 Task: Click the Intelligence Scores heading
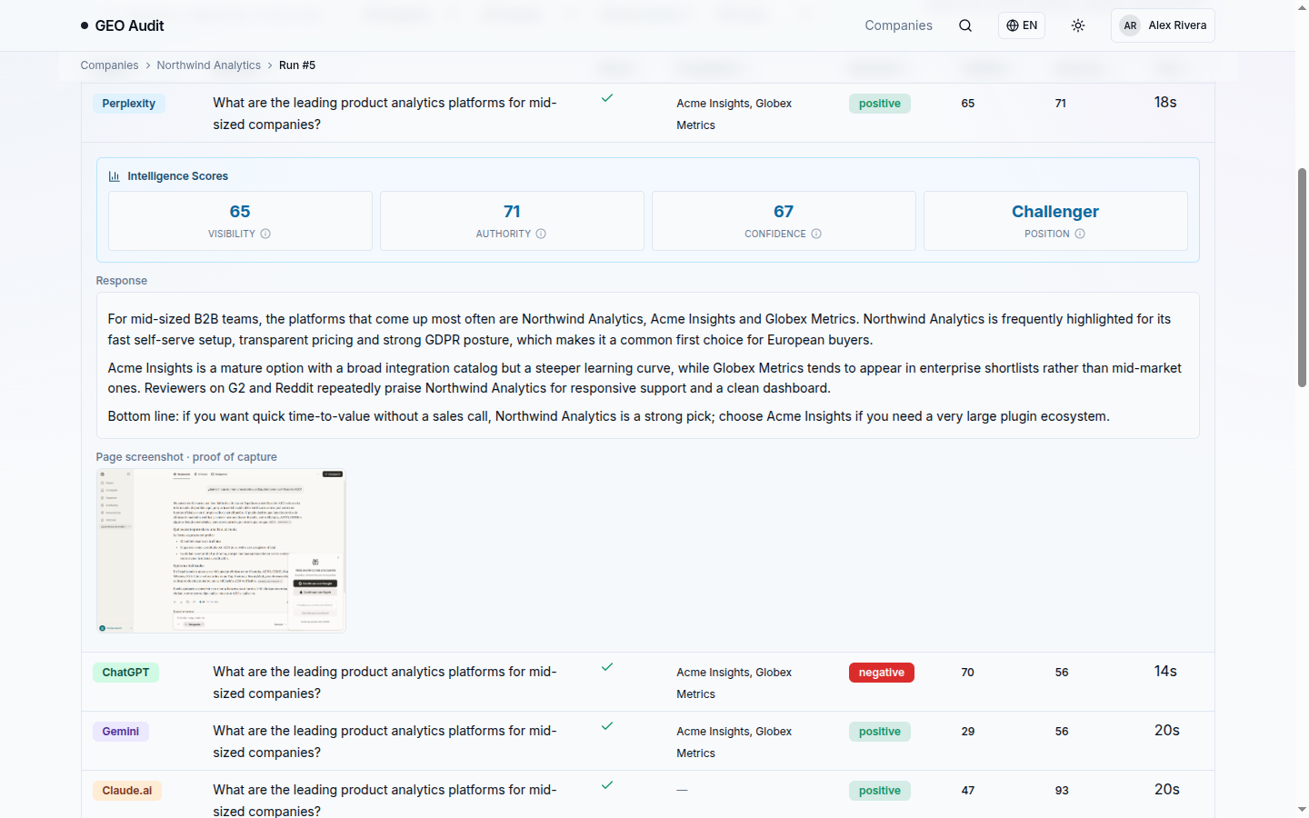click(178, 176)
